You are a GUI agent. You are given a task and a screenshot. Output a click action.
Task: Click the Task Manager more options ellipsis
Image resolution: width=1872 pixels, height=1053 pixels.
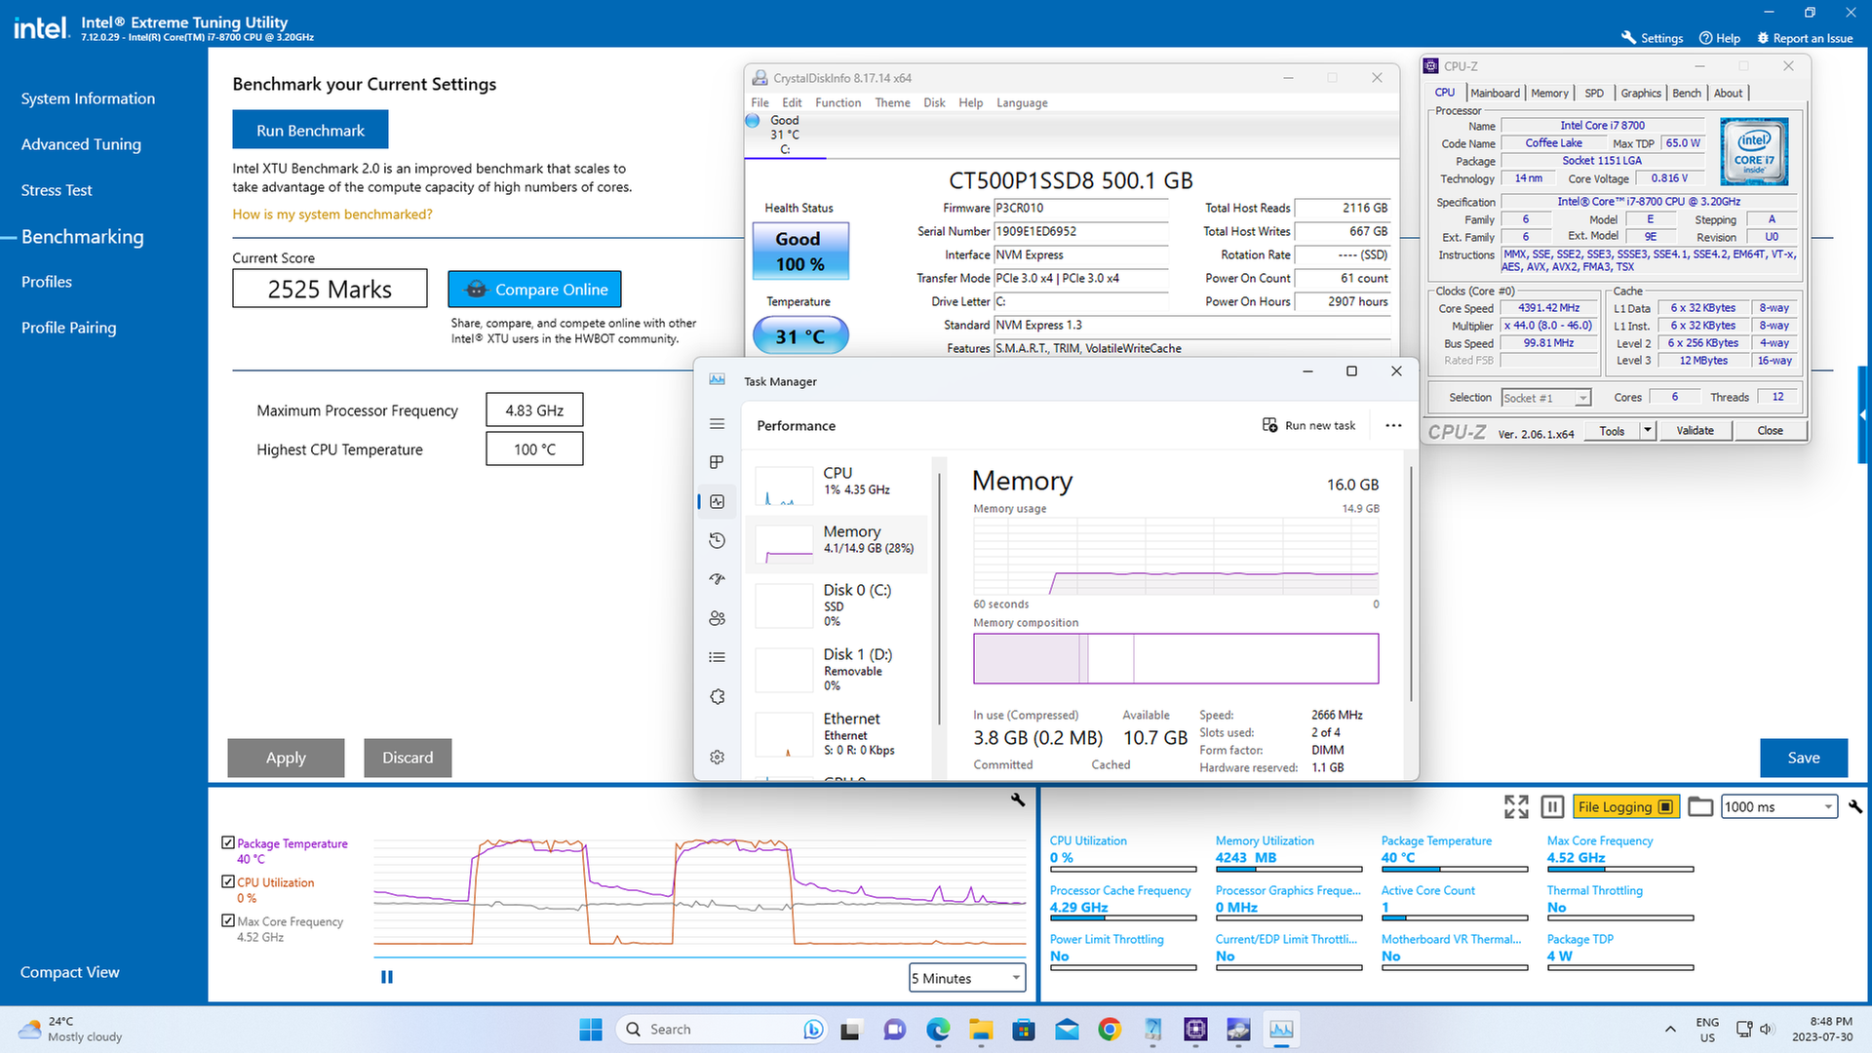[x=1393, y=425]
